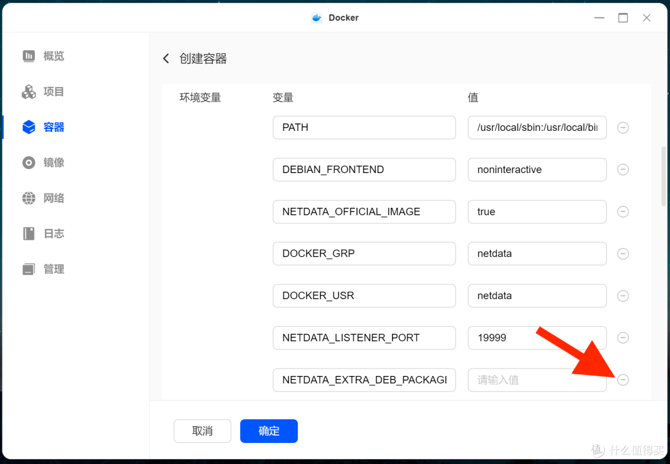This screenshot has width=670, height=464.
Task: Click the 值 column header
Action: coord(473,97)
